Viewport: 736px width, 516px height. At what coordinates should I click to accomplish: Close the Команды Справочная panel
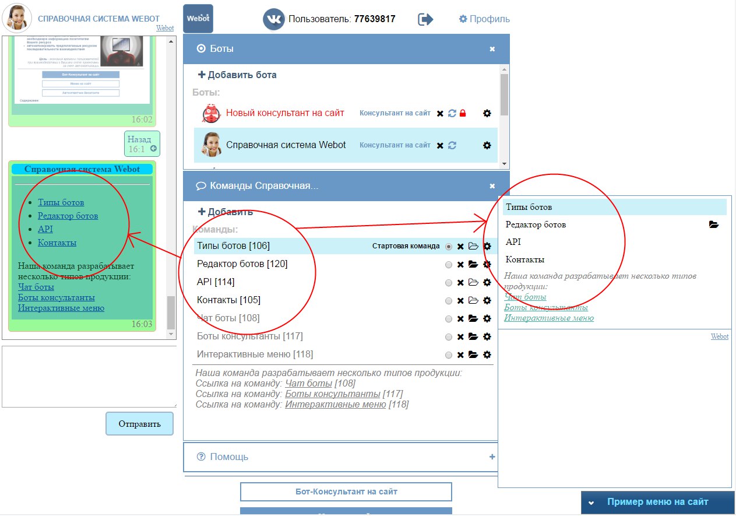tap(492, 186)
